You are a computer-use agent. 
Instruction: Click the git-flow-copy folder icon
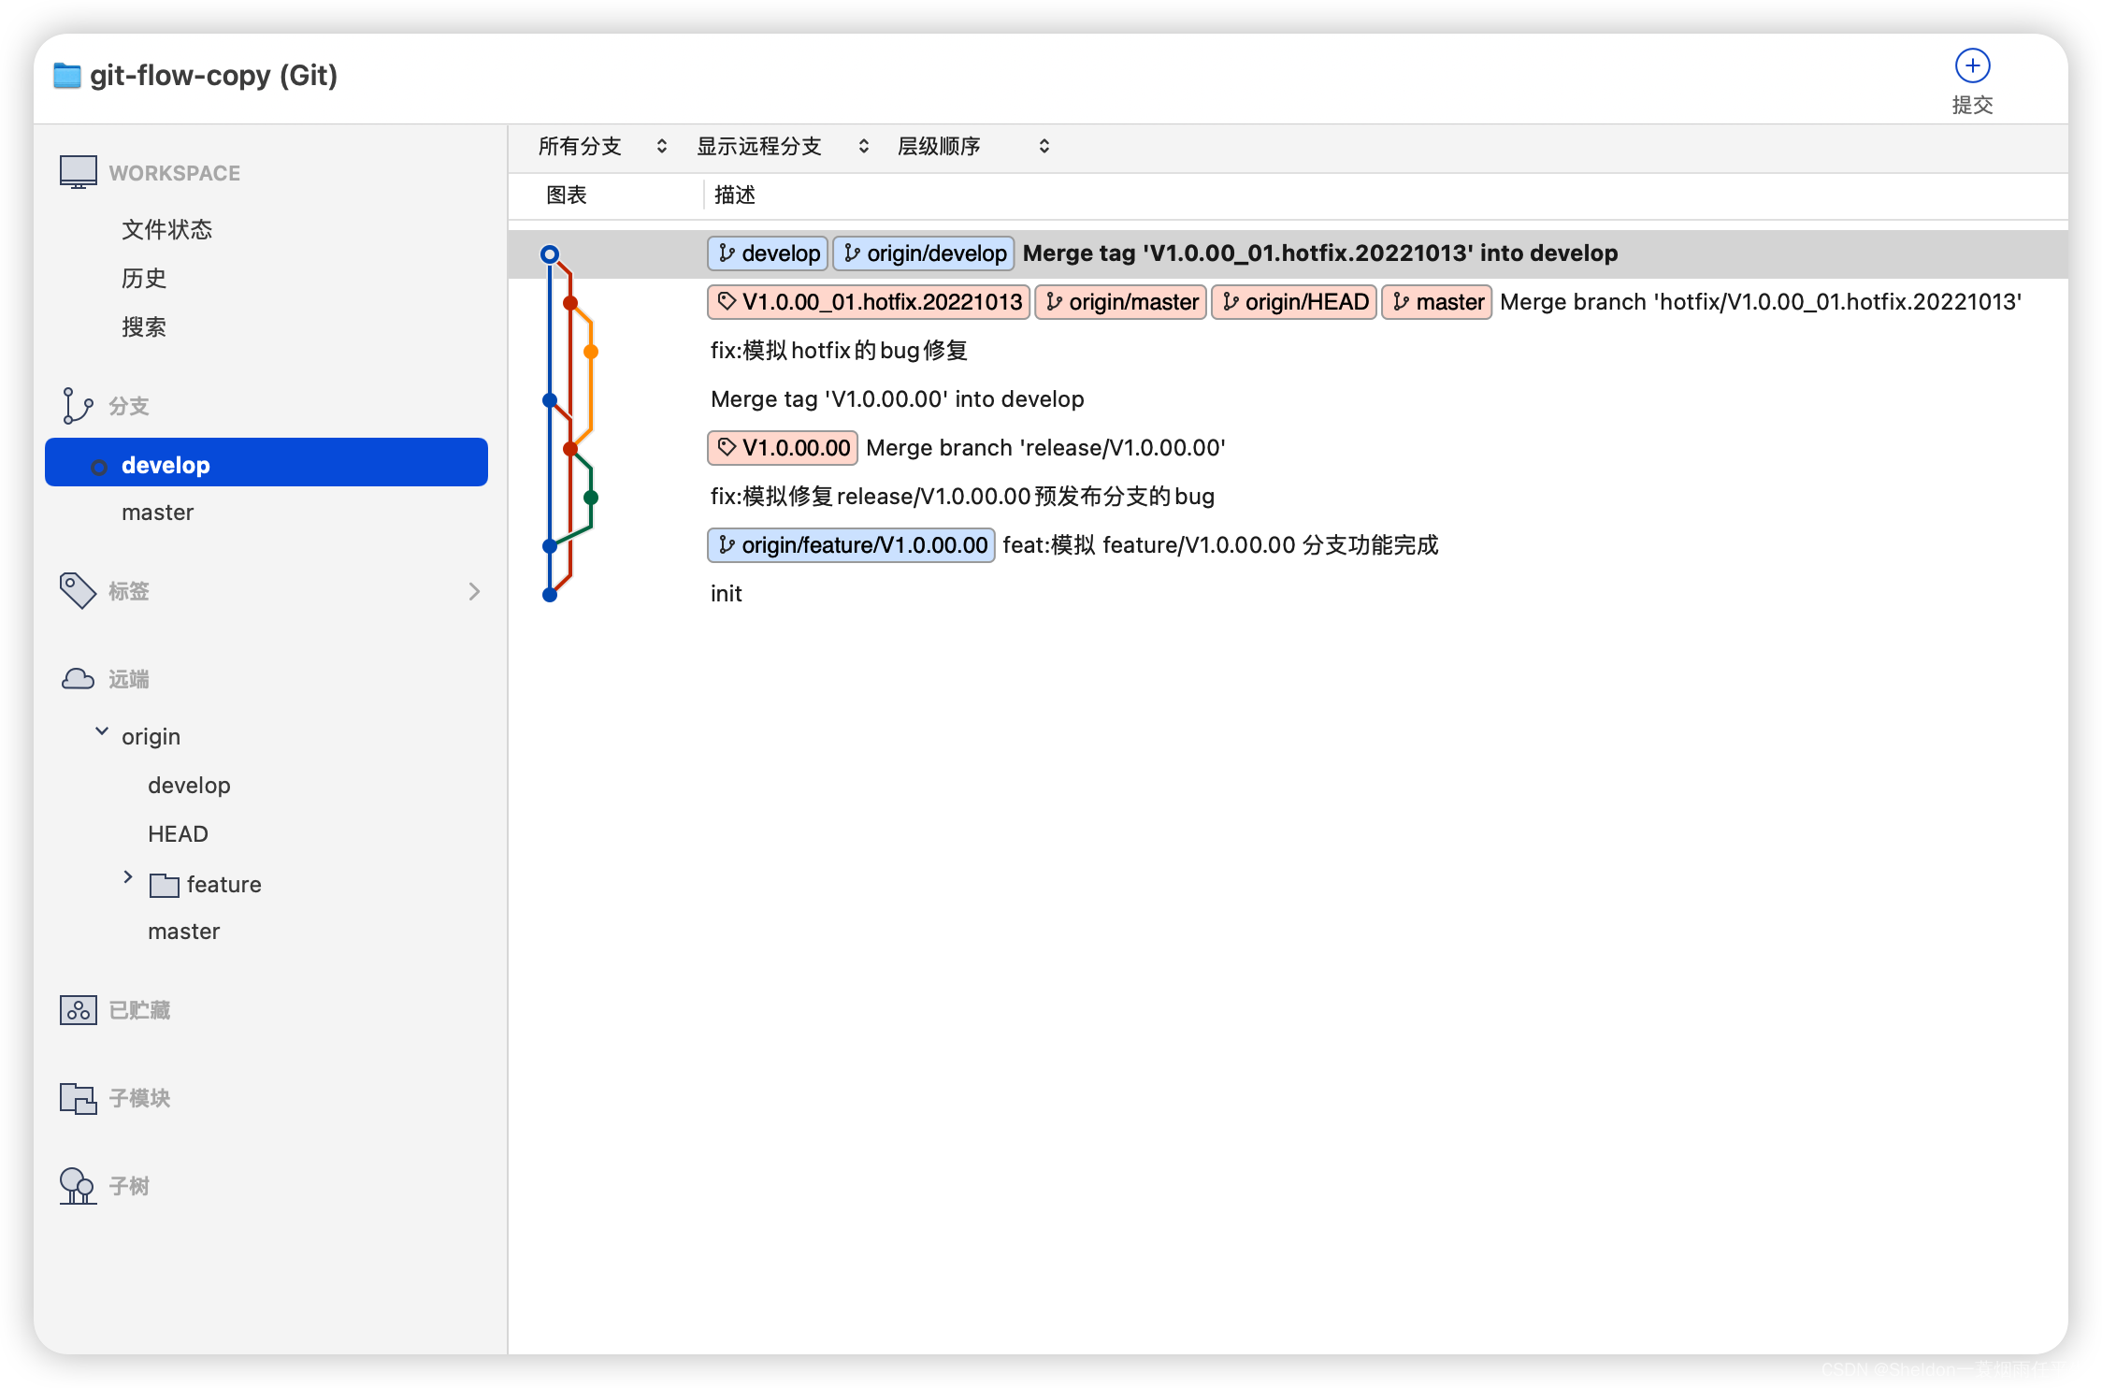point(66,75)
